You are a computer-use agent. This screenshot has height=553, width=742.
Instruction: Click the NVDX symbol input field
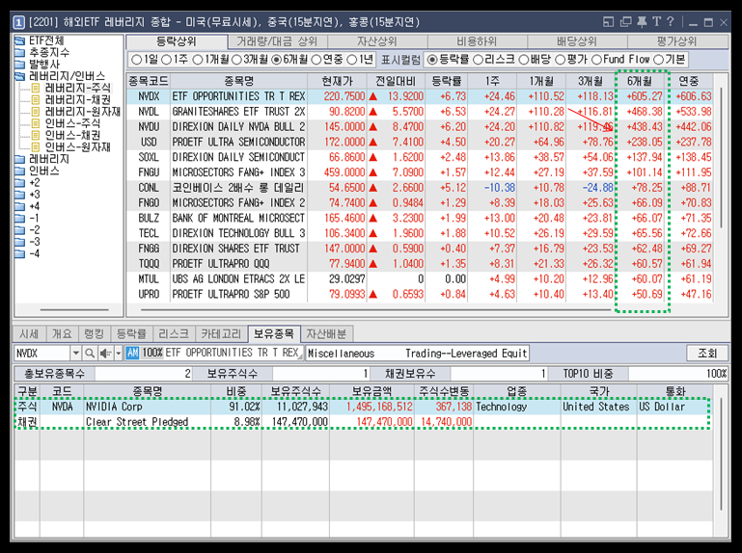[42, 353]
